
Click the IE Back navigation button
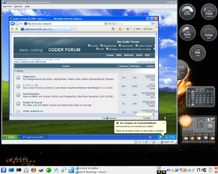click(13, 24)
